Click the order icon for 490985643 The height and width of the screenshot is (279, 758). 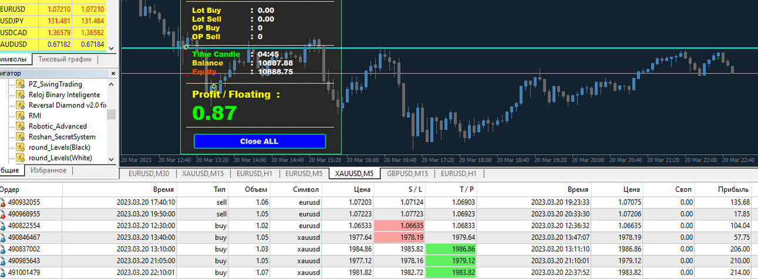[x=4, y=261]
